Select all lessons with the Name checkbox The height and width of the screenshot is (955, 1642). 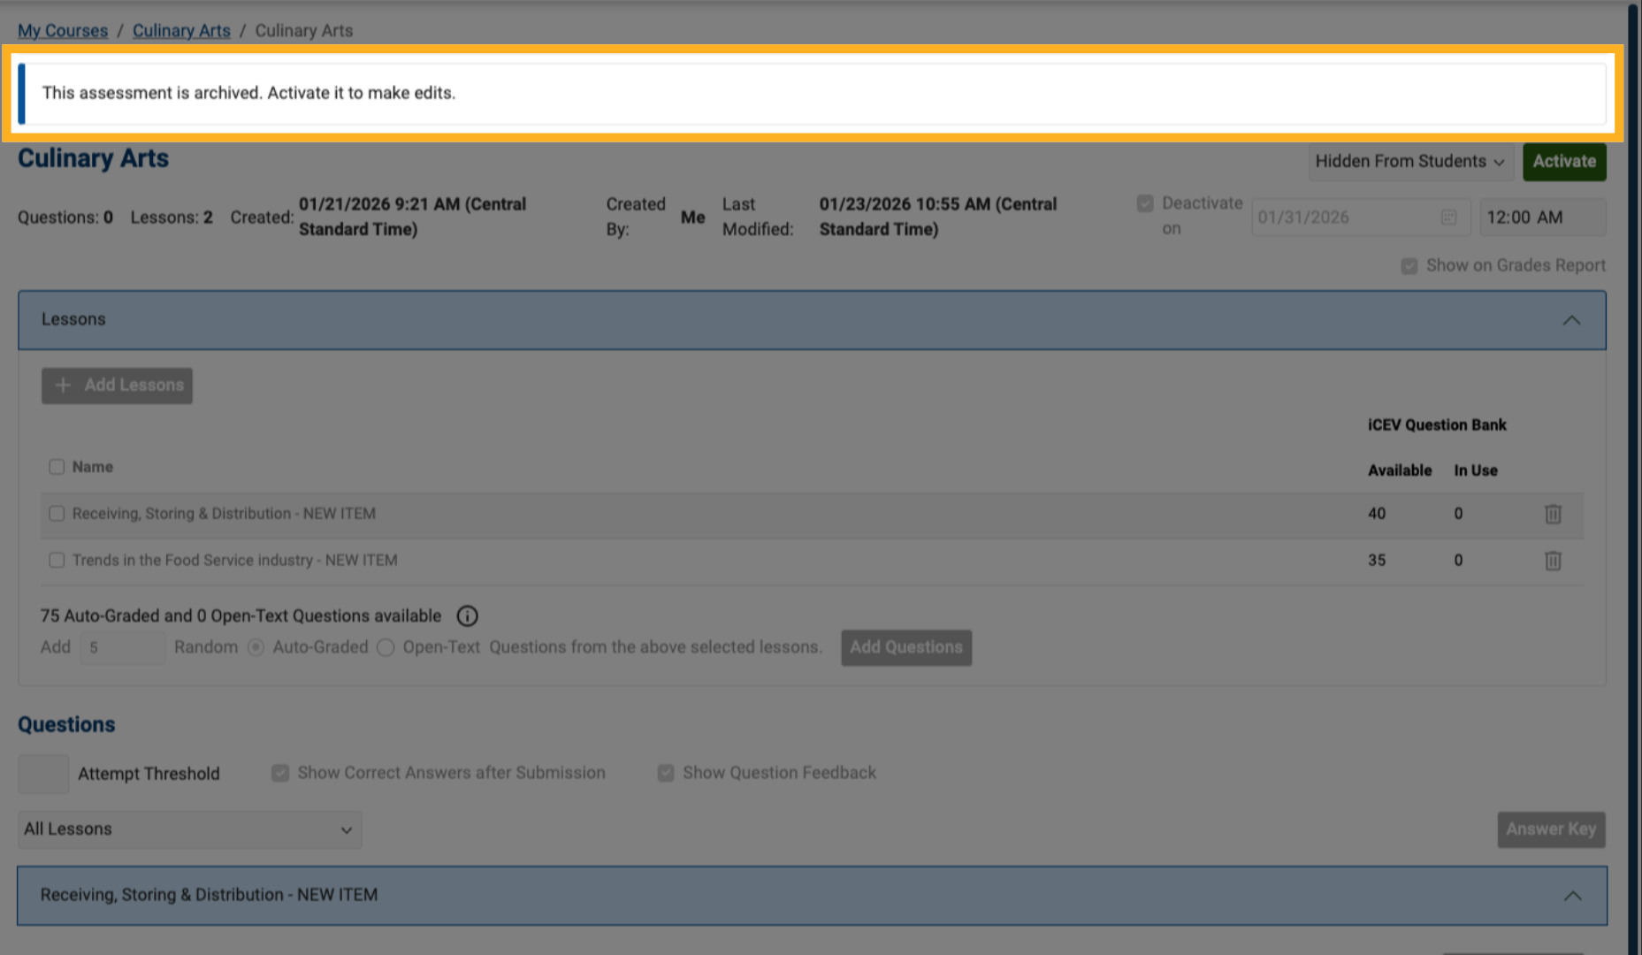57,467
